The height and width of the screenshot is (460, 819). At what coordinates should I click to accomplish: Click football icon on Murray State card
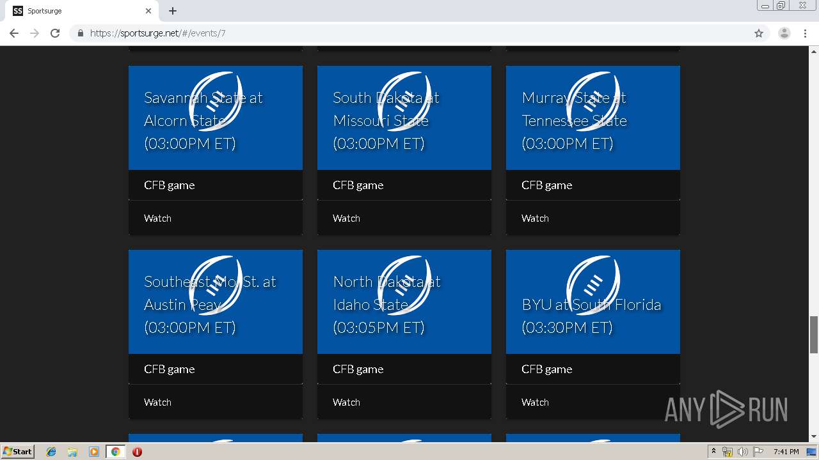pyautogui.click(x=593, y=102)
